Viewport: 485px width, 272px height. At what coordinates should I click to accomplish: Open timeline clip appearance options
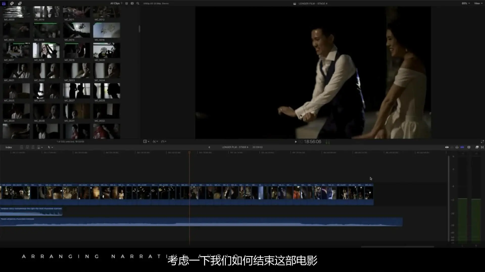click(x=469, y=147)
